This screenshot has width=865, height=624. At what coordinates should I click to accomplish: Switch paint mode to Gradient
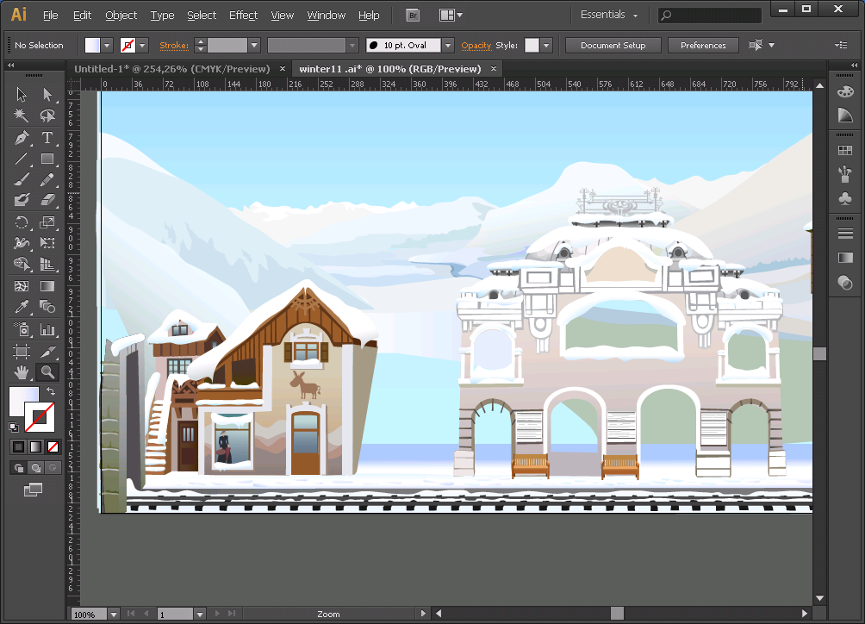coord(35,446)
